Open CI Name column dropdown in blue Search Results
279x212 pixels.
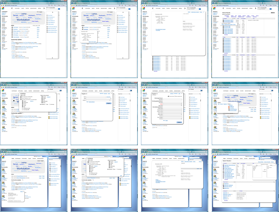(x=227, y=163)
